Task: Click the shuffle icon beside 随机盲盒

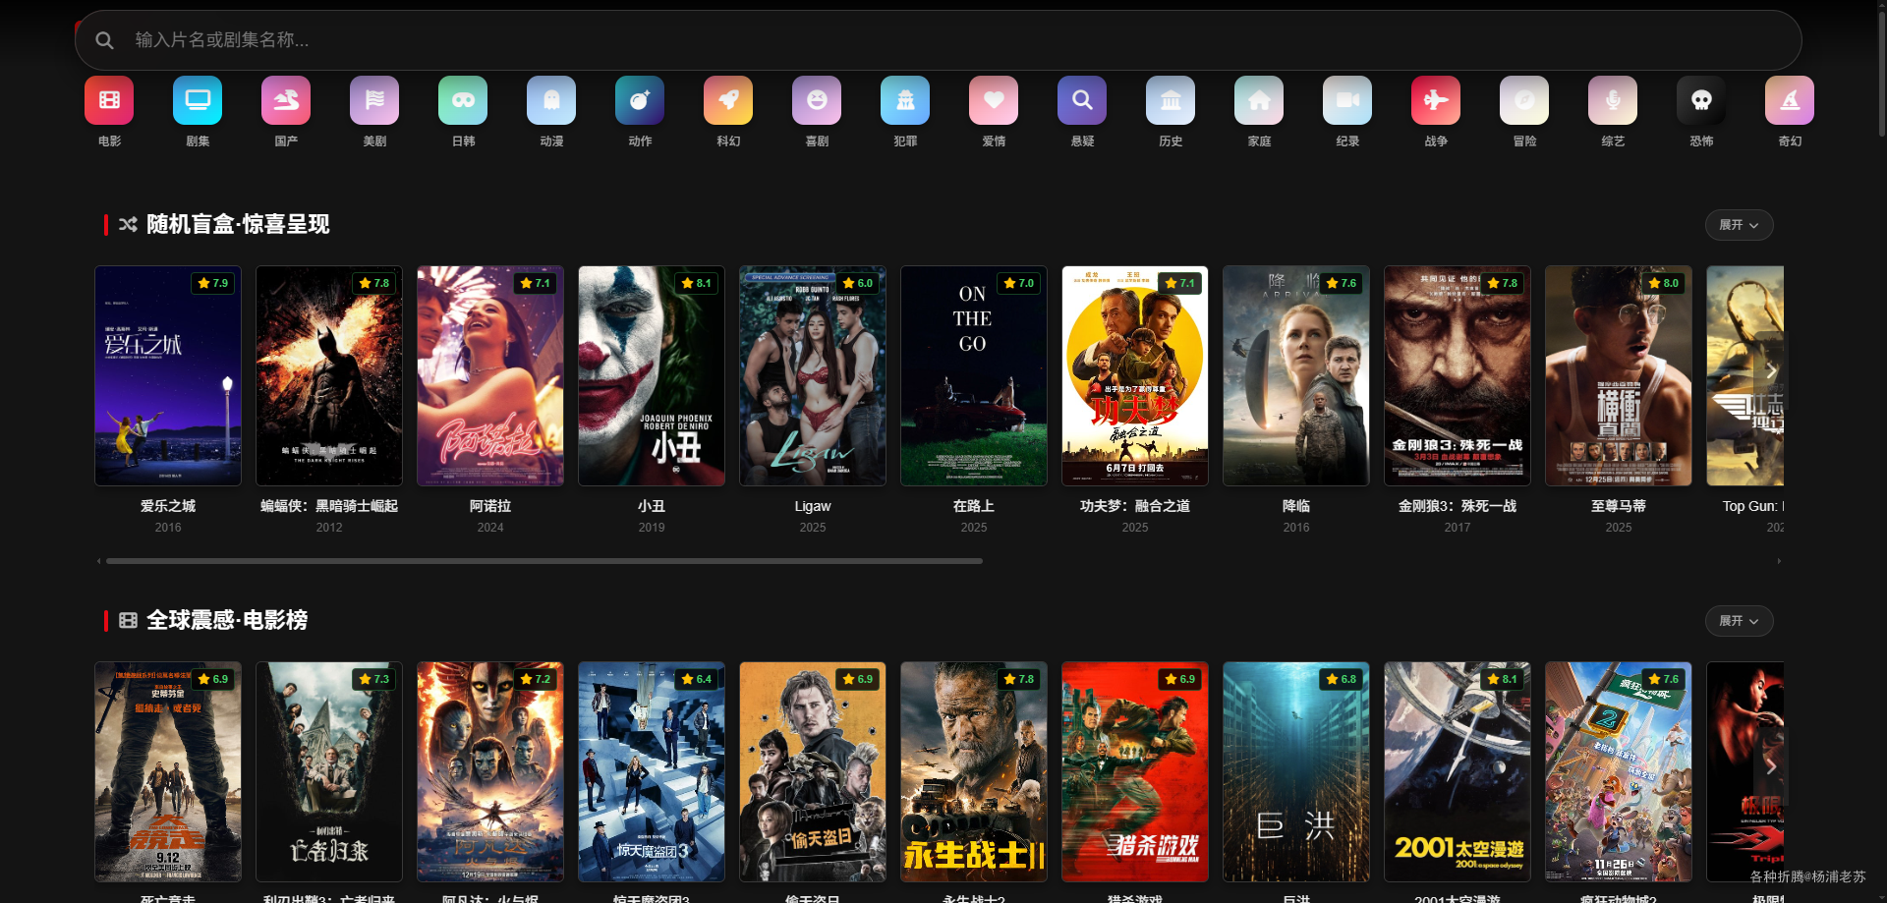Action: pyautogui.click(x=128, y=224)
